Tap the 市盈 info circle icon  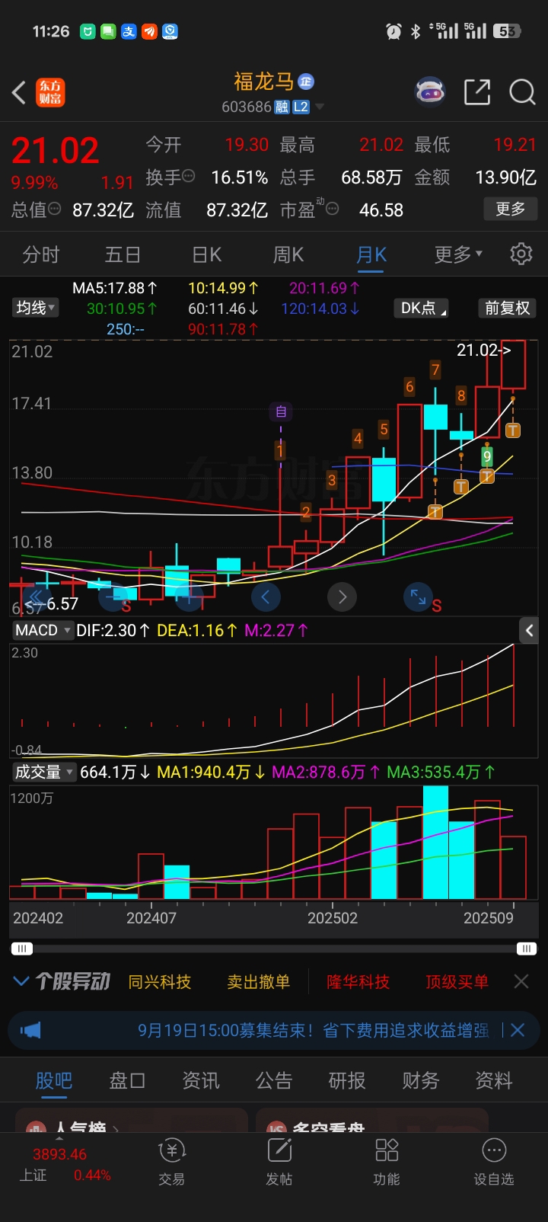[332, 208]
